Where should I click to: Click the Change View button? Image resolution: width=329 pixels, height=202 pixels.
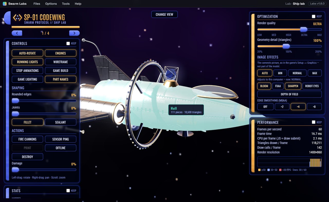pyautogui.click(x=164, y=14)
